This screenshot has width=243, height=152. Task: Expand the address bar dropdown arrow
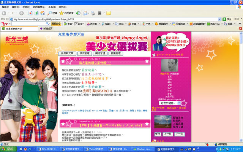pos(219,19)
